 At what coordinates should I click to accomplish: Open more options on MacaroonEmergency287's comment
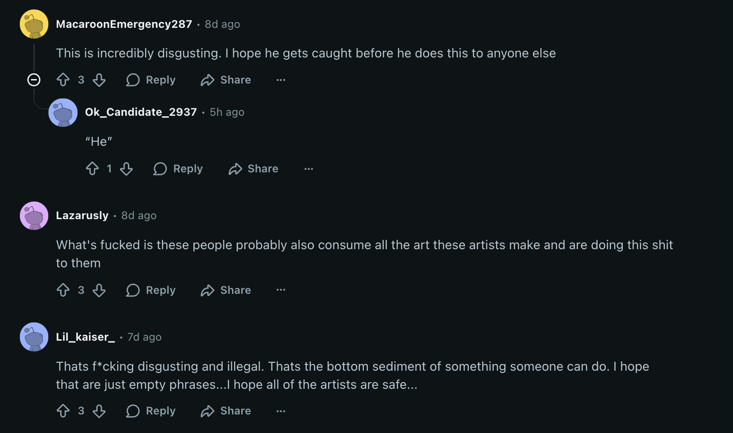tap(281, 80)
